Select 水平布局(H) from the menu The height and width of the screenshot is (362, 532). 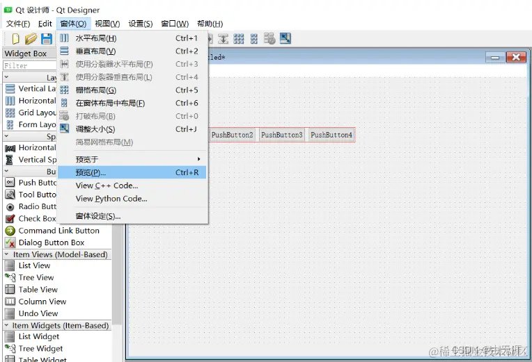(132, 38)
